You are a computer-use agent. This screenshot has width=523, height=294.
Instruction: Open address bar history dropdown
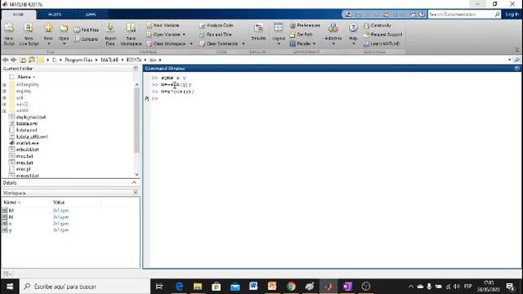coord(509,60)
